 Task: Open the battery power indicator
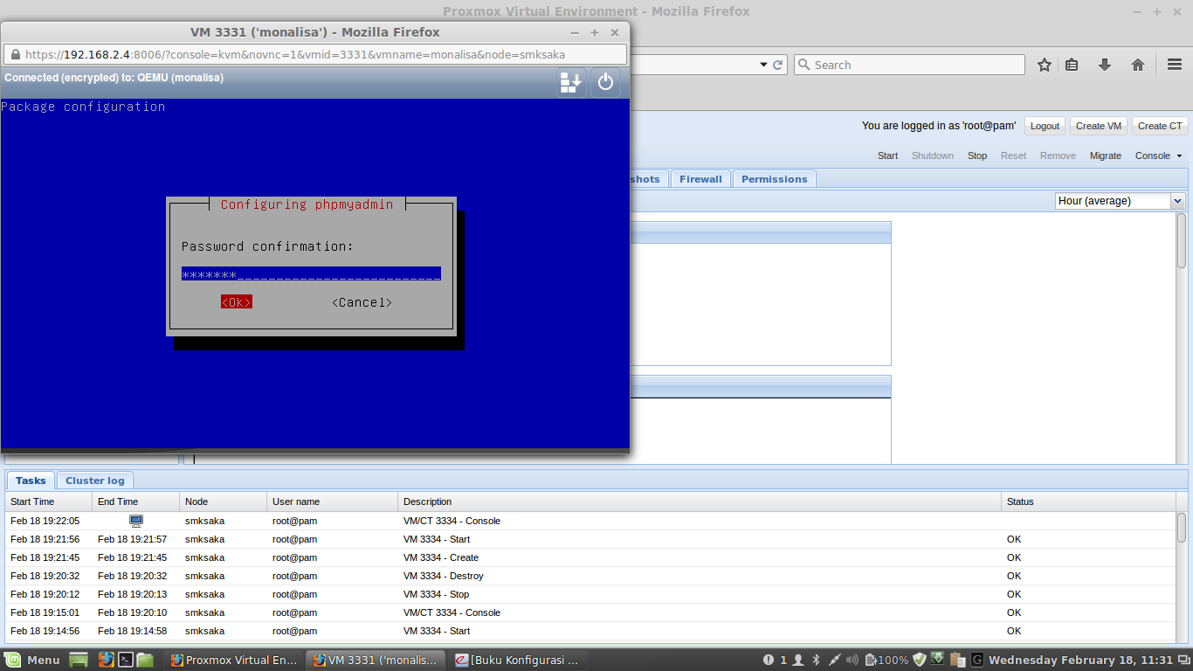pos(886,660)
